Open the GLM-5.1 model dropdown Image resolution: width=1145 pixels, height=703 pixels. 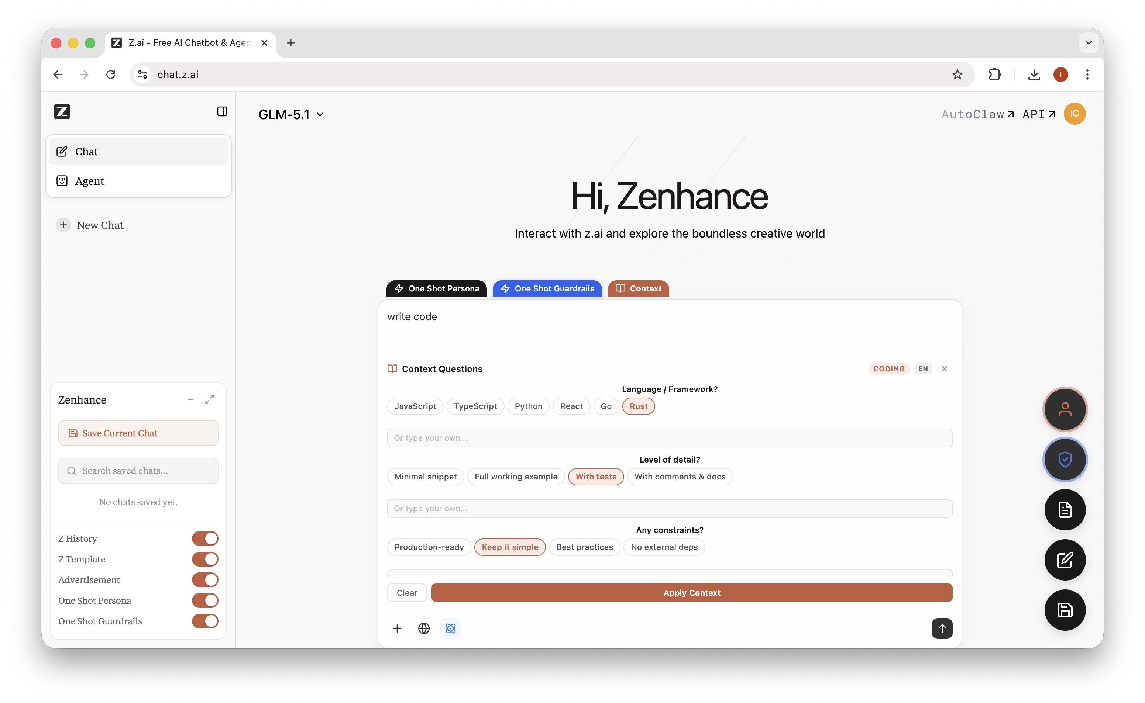coord(291,114)
